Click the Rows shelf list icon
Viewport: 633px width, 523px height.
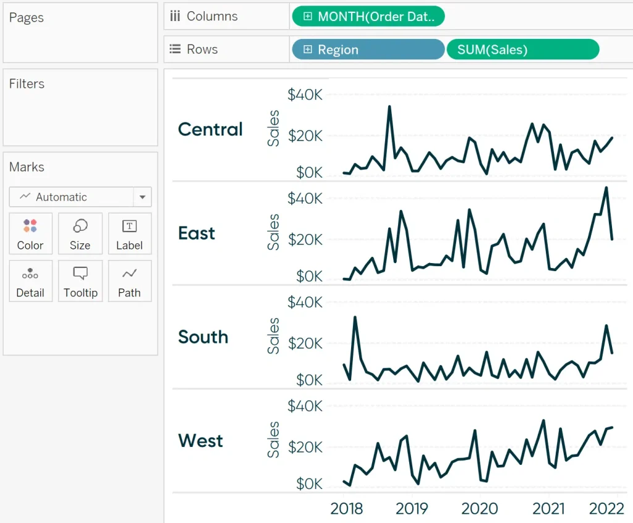point(175,49)
